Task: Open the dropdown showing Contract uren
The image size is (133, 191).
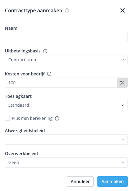Action: point(66,60)
